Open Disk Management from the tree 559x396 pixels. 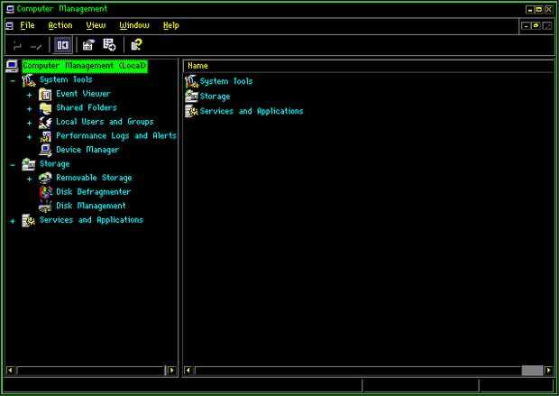pos(91,207)
